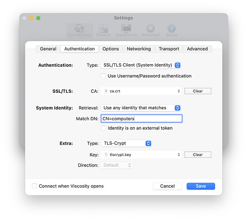Clear the CA certificate

pos(198,91)
